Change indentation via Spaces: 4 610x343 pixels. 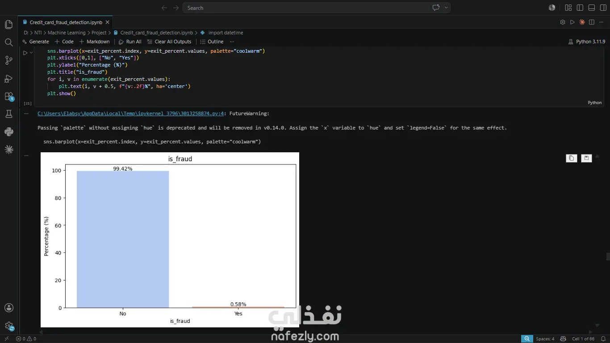coord(545,339)
